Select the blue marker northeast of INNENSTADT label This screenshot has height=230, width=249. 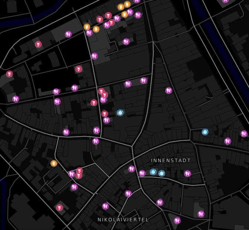pyautogui.click(x=205, y=132)
